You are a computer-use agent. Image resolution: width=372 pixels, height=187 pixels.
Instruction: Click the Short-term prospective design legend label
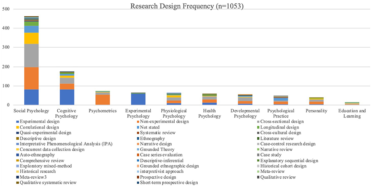pos(169,183)
